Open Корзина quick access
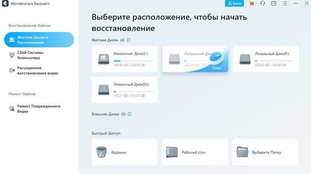311x174 pixels. coord(124,152)
